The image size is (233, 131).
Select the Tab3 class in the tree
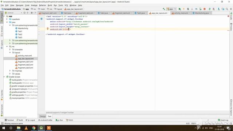click(20, 37)
